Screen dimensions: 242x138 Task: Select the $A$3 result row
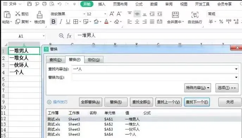(x=143, y=129)
